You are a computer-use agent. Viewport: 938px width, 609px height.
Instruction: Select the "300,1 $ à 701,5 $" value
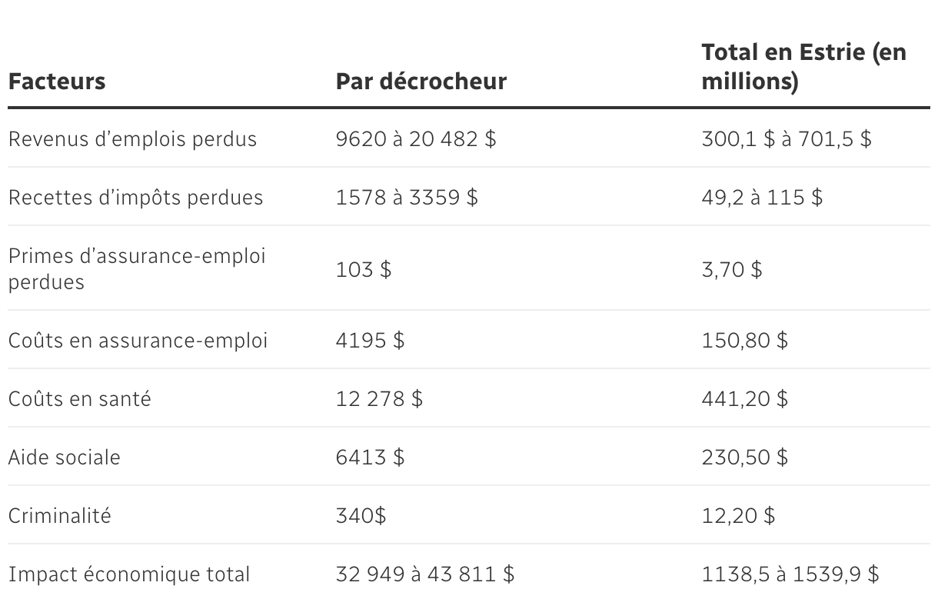[787, 139]
